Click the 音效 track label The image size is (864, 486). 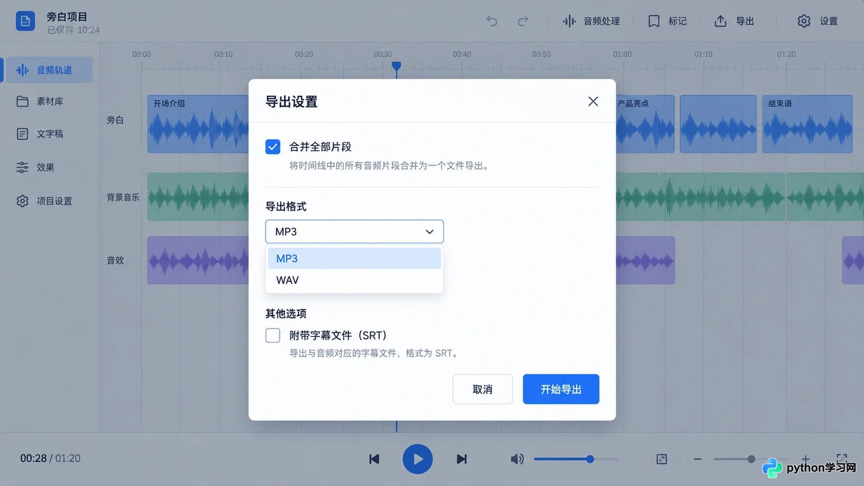click(115, 260)
